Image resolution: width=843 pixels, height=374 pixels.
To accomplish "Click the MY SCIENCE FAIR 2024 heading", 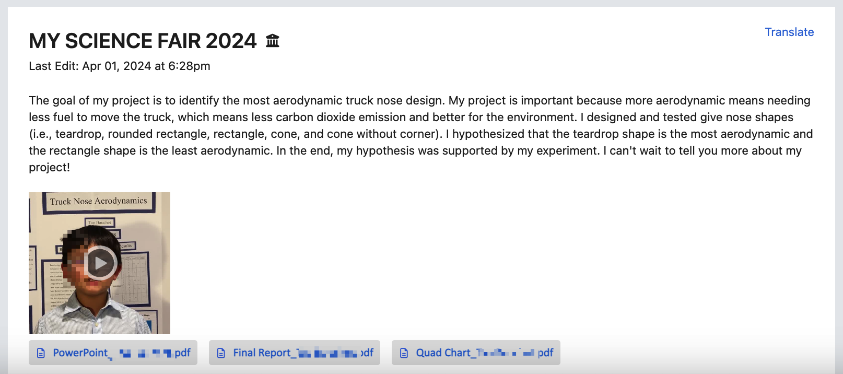I will [x=143, y=41].
